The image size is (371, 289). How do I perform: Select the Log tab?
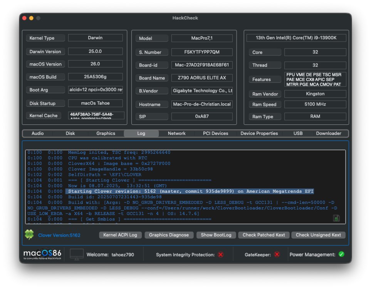tap(141, 133)
